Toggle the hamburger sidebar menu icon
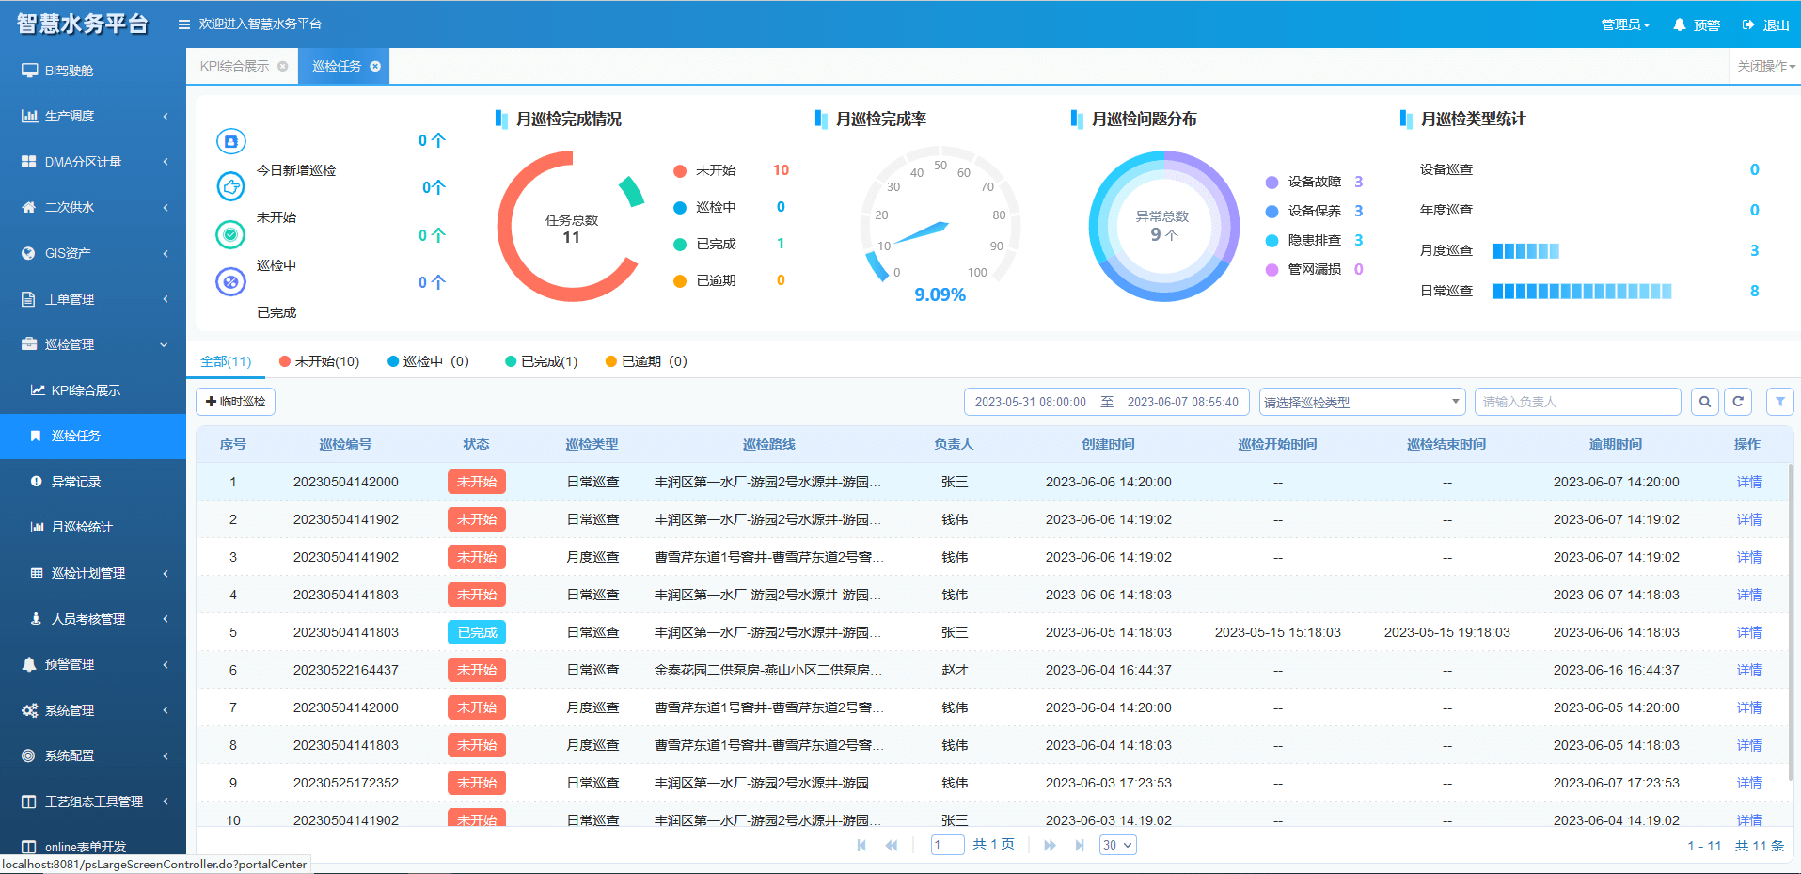Screen dimensions: 1801x874 tap(184, 24)
